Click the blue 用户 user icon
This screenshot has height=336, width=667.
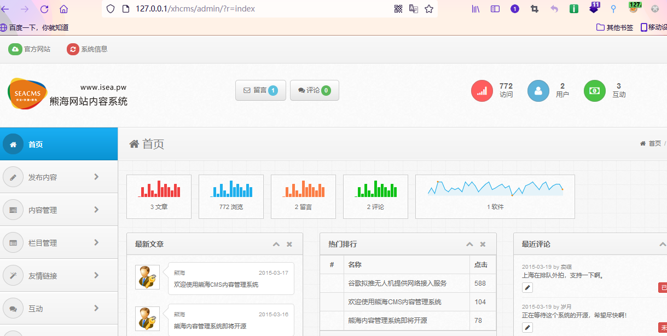click(x=538, y=91)
